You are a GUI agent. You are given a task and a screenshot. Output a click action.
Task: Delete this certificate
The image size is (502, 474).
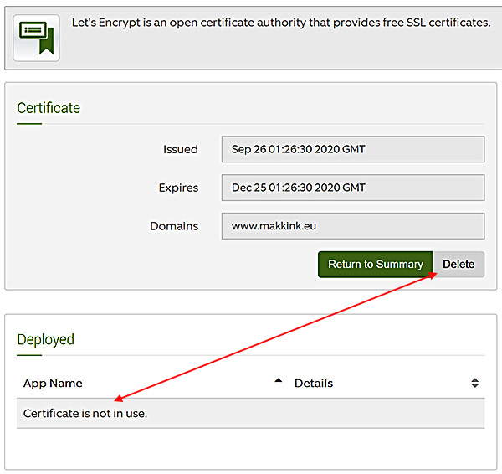pyautogui.click(x=458, y=265)
